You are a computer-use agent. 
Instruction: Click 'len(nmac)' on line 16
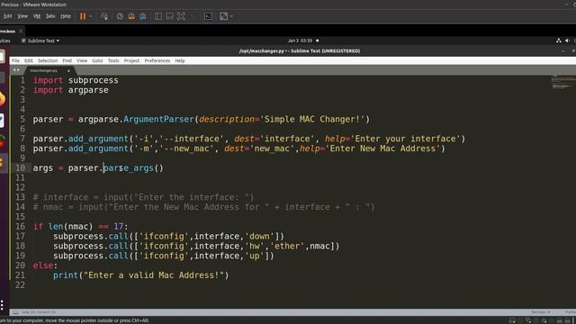click(x=70, y=227)
